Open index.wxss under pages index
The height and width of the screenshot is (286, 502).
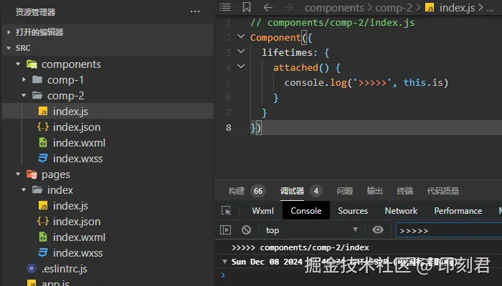[x=77, y=253]
